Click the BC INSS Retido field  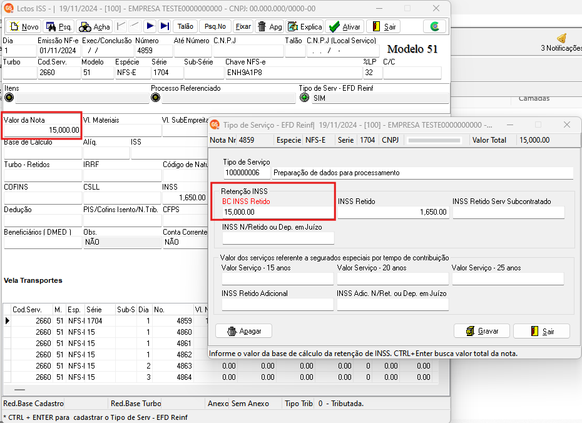[278, 212]
